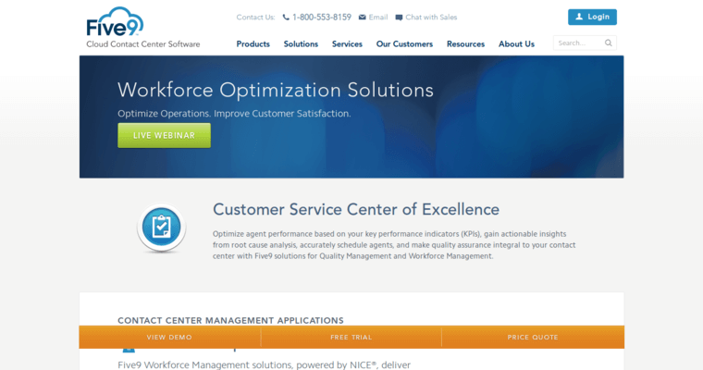703x370 pixels.
Task: Click the blue Login button
Action: click(x=592, y=17)
